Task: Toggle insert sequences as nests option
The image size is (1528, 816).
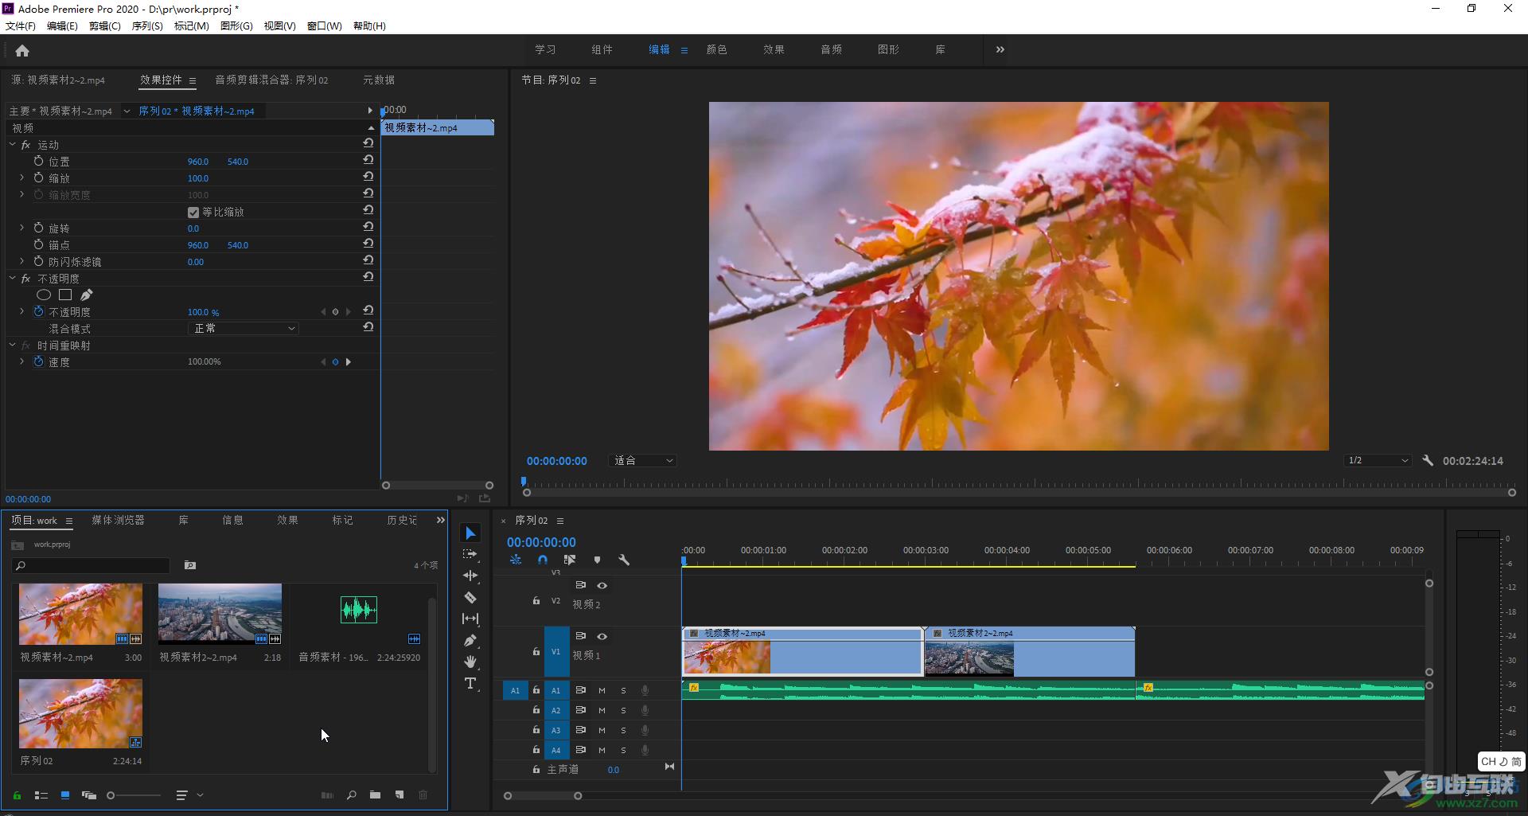Action: (x=516, y=560)
